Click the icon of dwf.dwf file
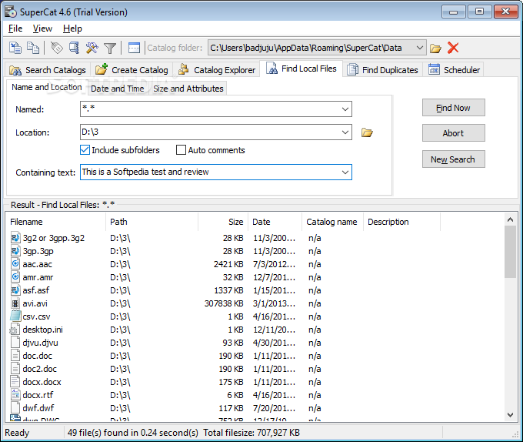Screen dimensions: 523x442 [15, 407]
